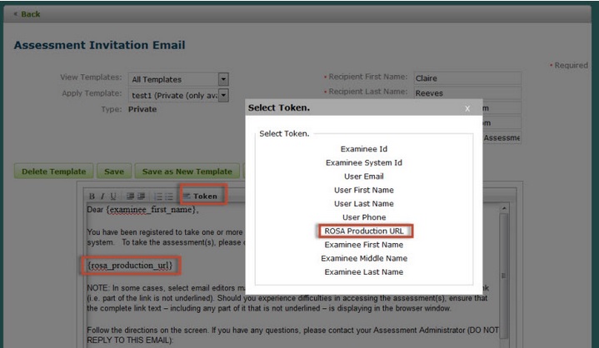Choose the Examinee System Id token
Viewport: 599px width, 348px height.
[x=364, y=162]
